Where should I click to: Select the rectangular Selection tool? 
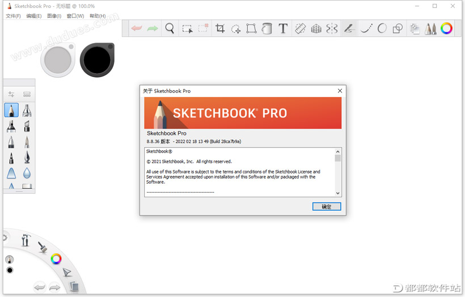187,29
